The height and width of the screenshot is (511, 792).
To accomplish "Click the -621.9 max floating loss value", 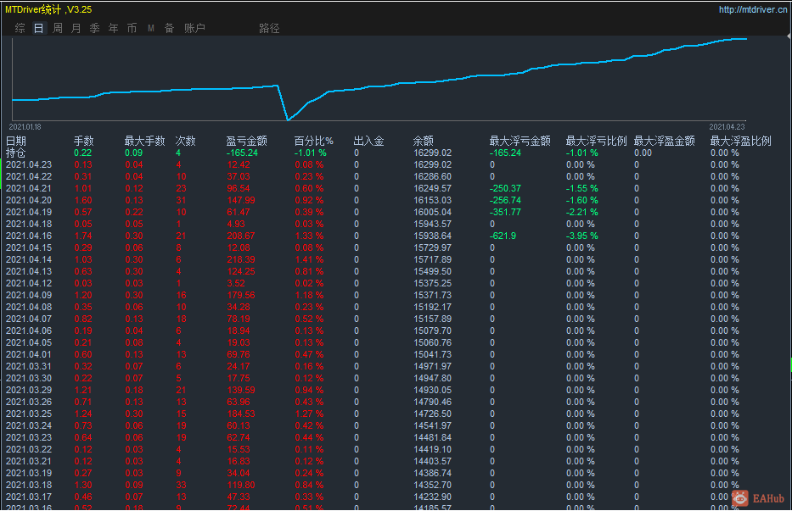I will 503,236.
